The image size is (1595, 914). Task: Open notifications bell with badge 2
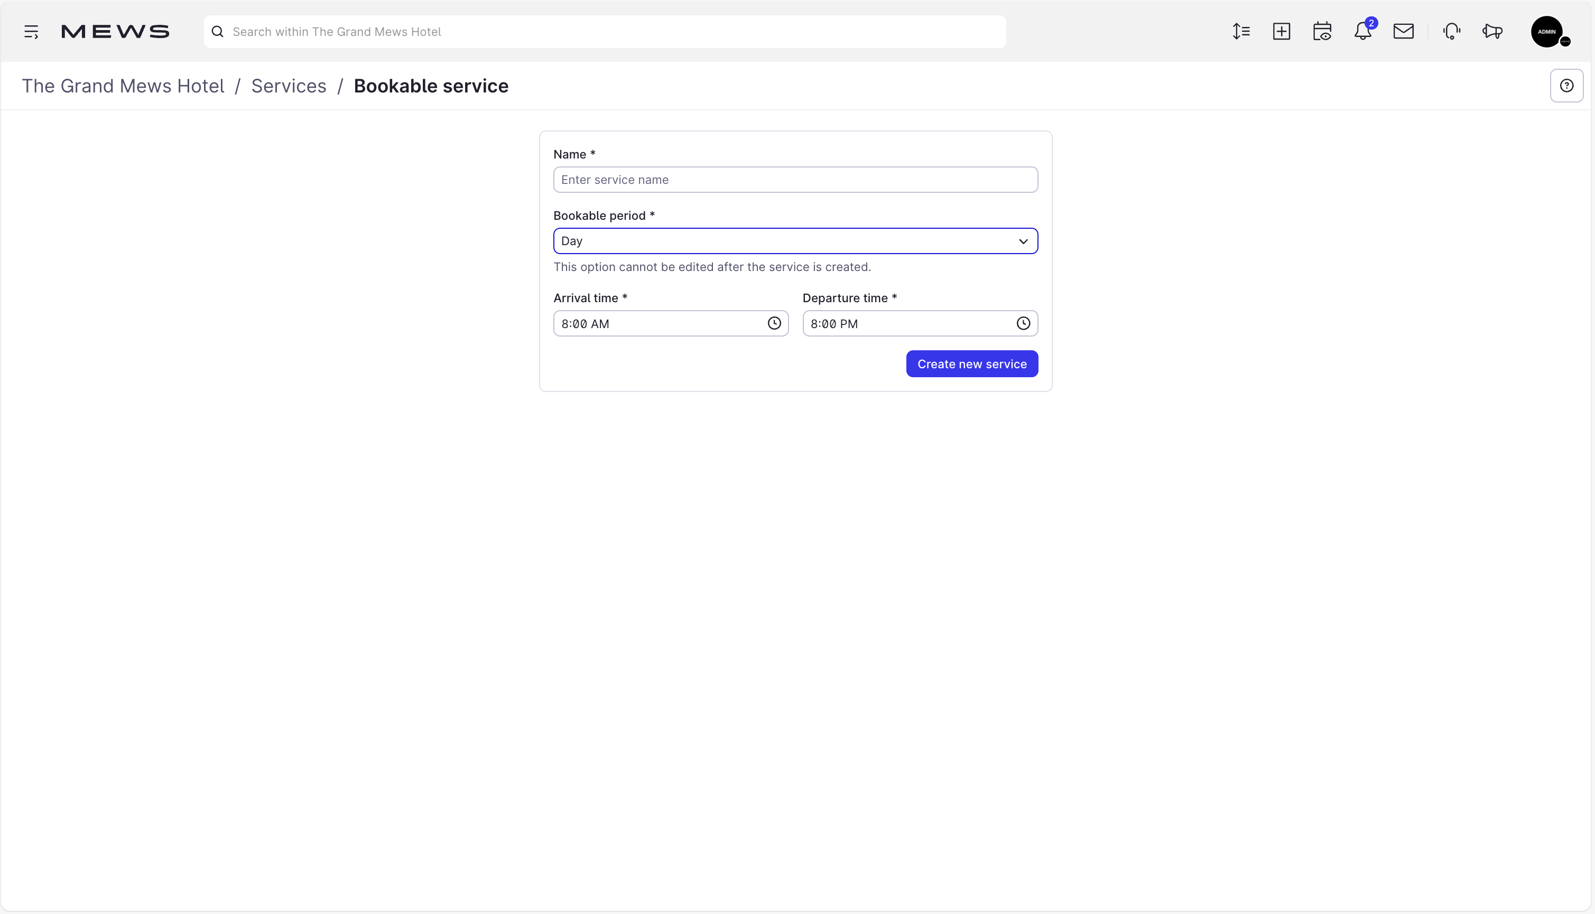click(1364, 30)
